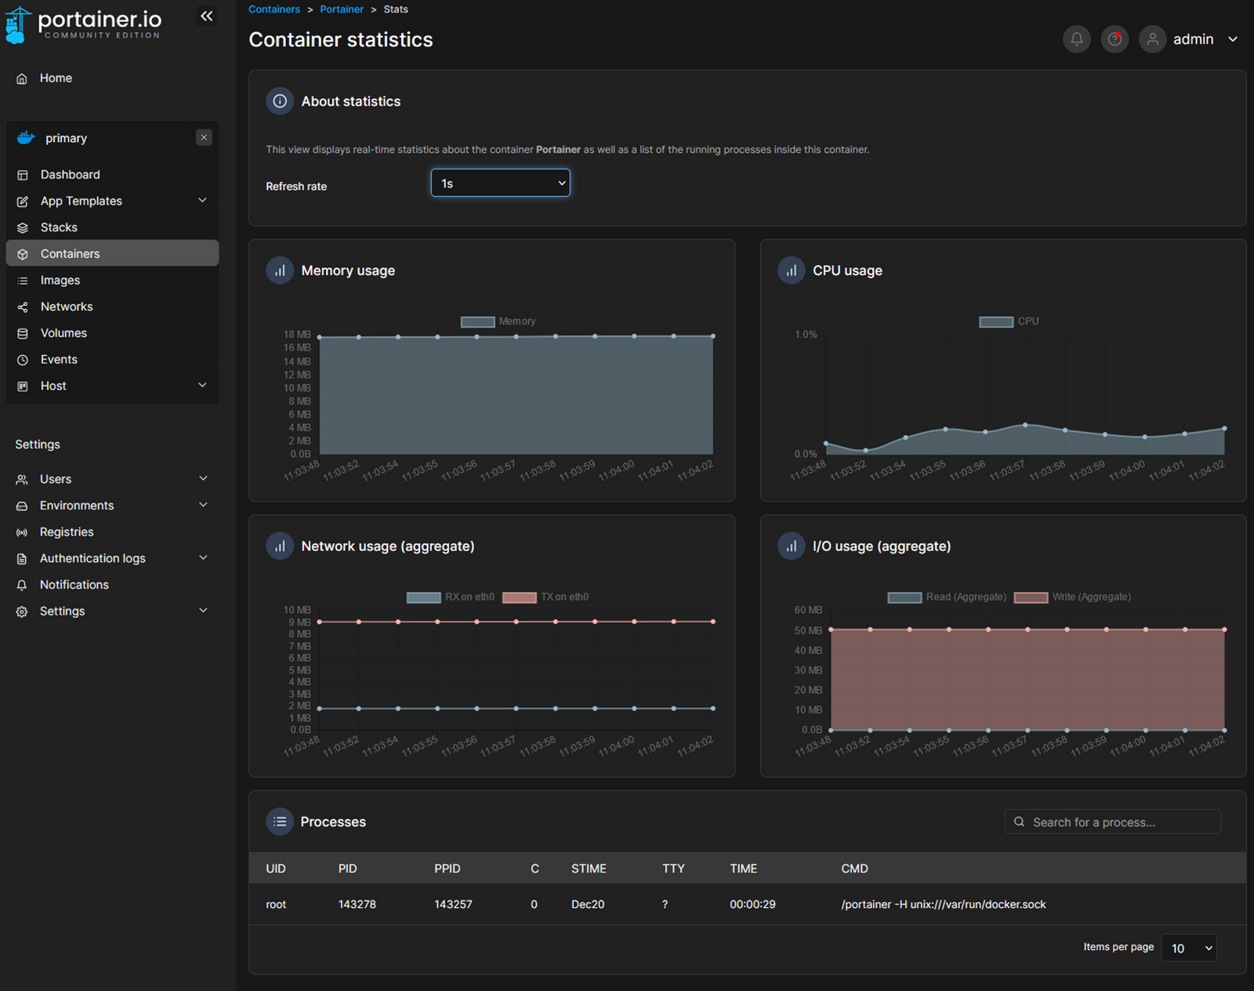
Task: Click the Containers breadcrumb link
Action: click(274, 9)
